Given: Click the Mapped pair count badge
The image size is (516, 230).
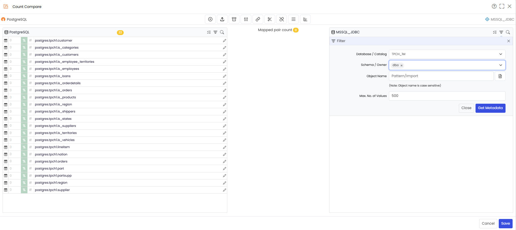Looking at the screenshot, I should pyautogui.click(x=296, y=30).
